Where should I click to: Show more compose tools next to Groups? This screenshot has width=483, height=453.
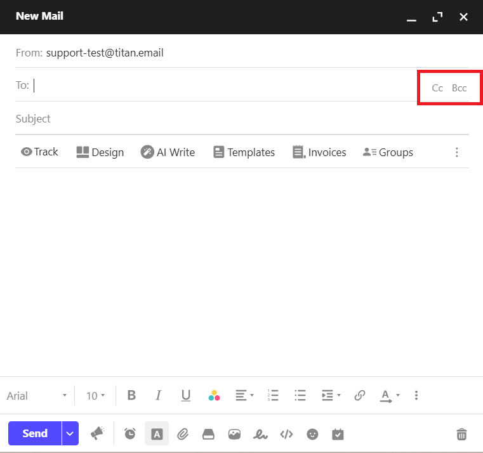(x=456, y=152)
